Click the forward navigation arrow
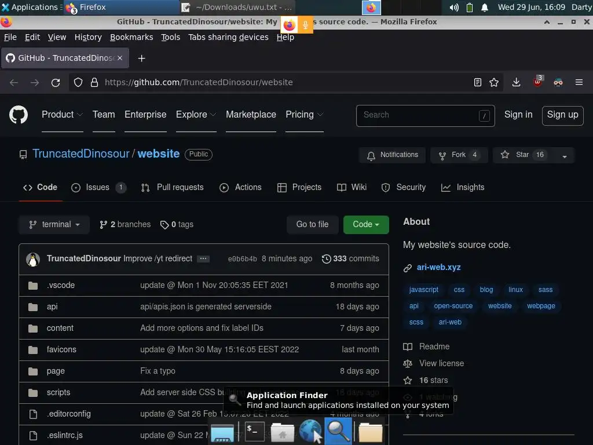593x445 pixels. [35, 82]
